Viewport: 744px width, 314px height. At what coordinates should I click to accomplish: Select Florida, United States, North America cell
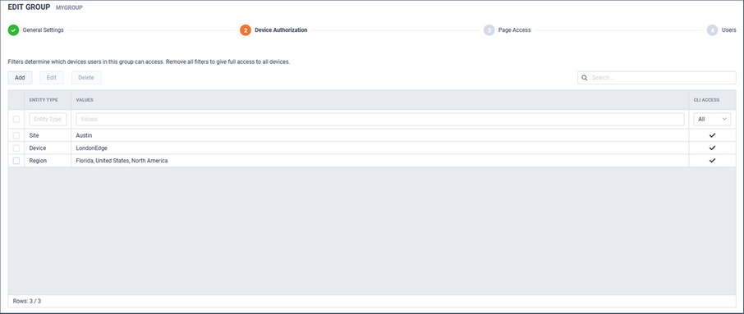coord(379,161)
